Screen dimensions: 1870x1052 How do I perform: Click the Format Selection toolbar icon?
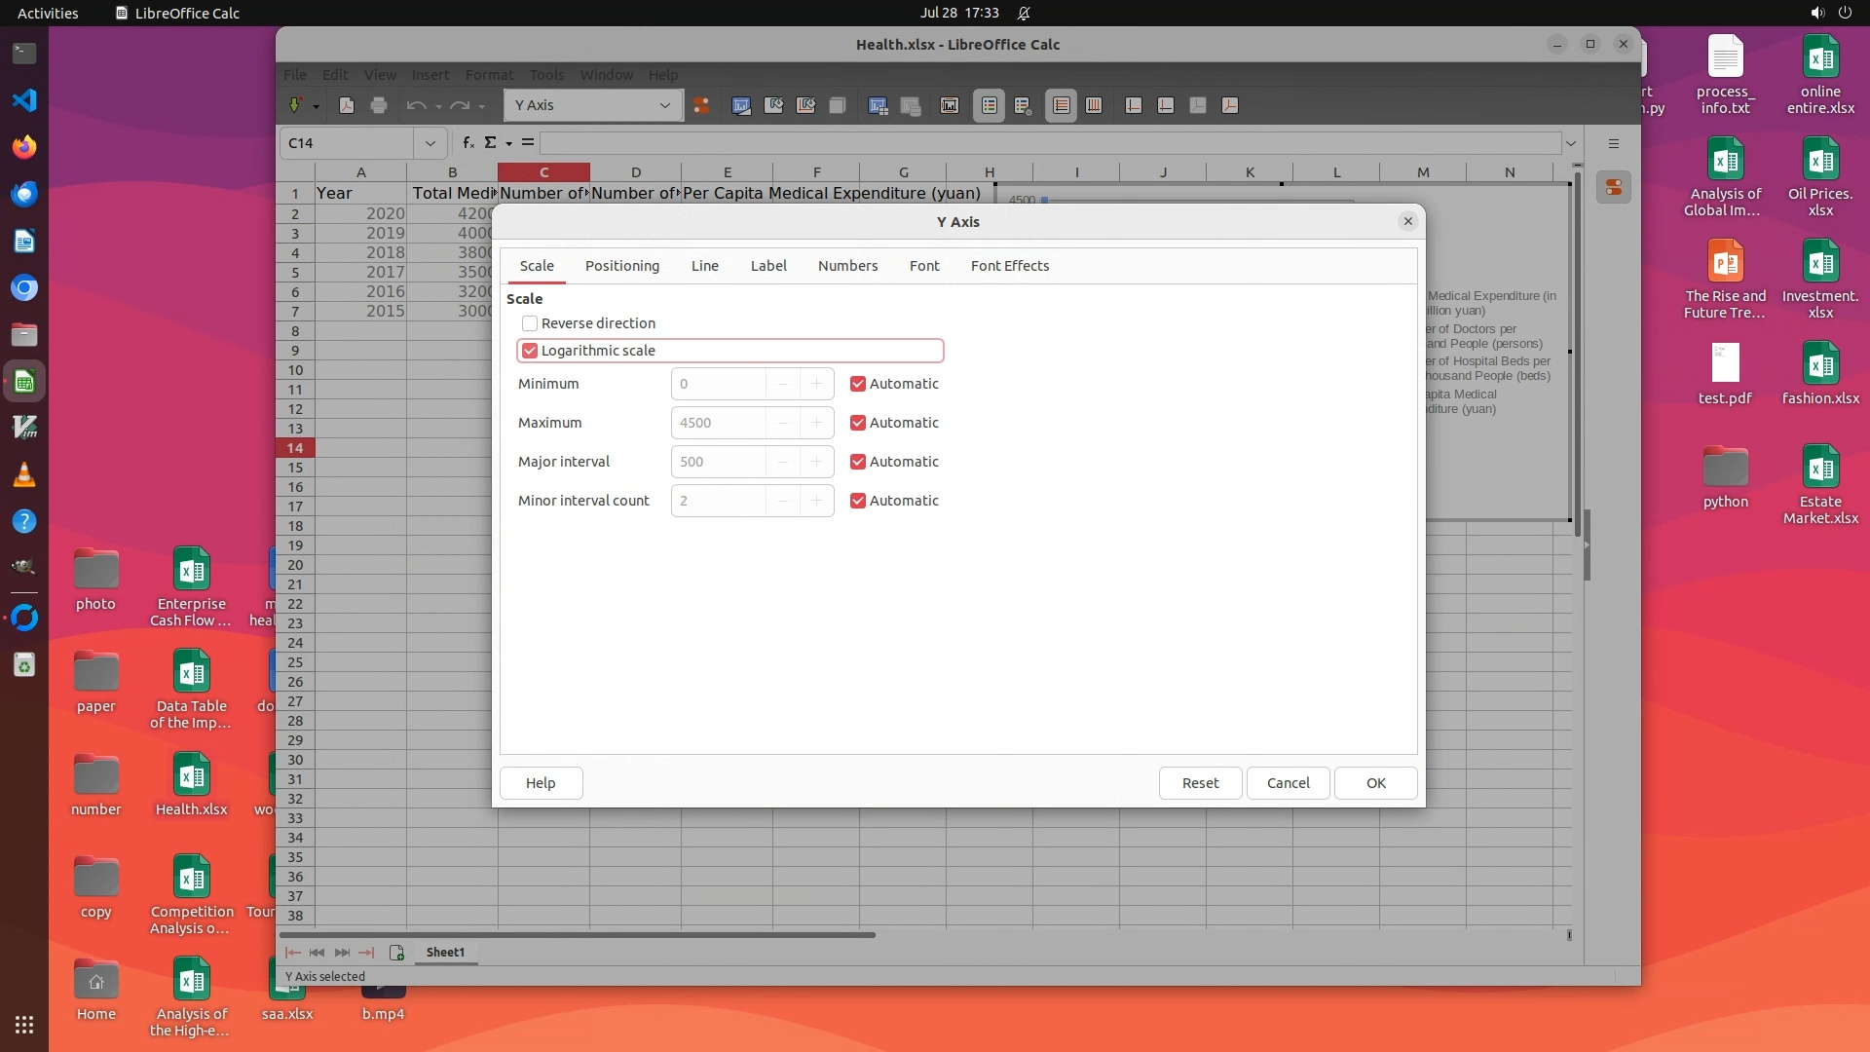[701, 105]
